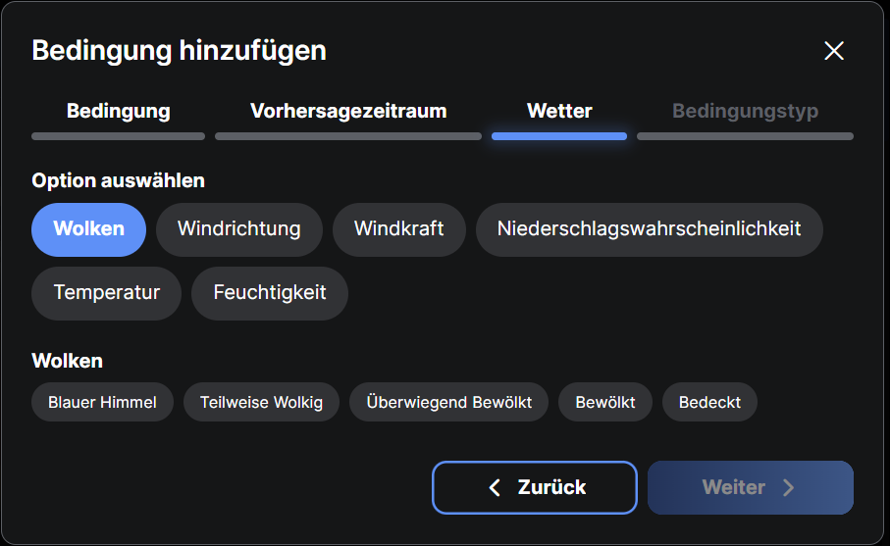Open the Vorhersagezeitraum step tab

[348, 112]
